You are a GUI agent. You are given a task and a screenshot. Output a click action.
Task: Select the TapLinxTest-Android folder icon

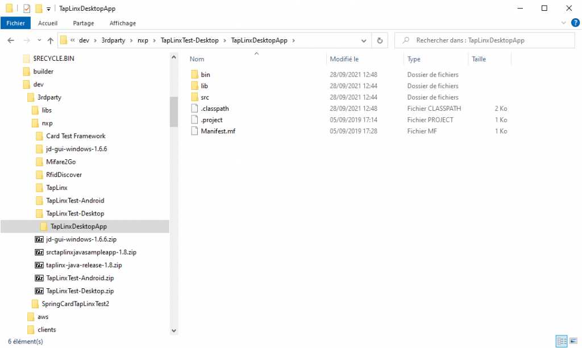pos(39,201)
